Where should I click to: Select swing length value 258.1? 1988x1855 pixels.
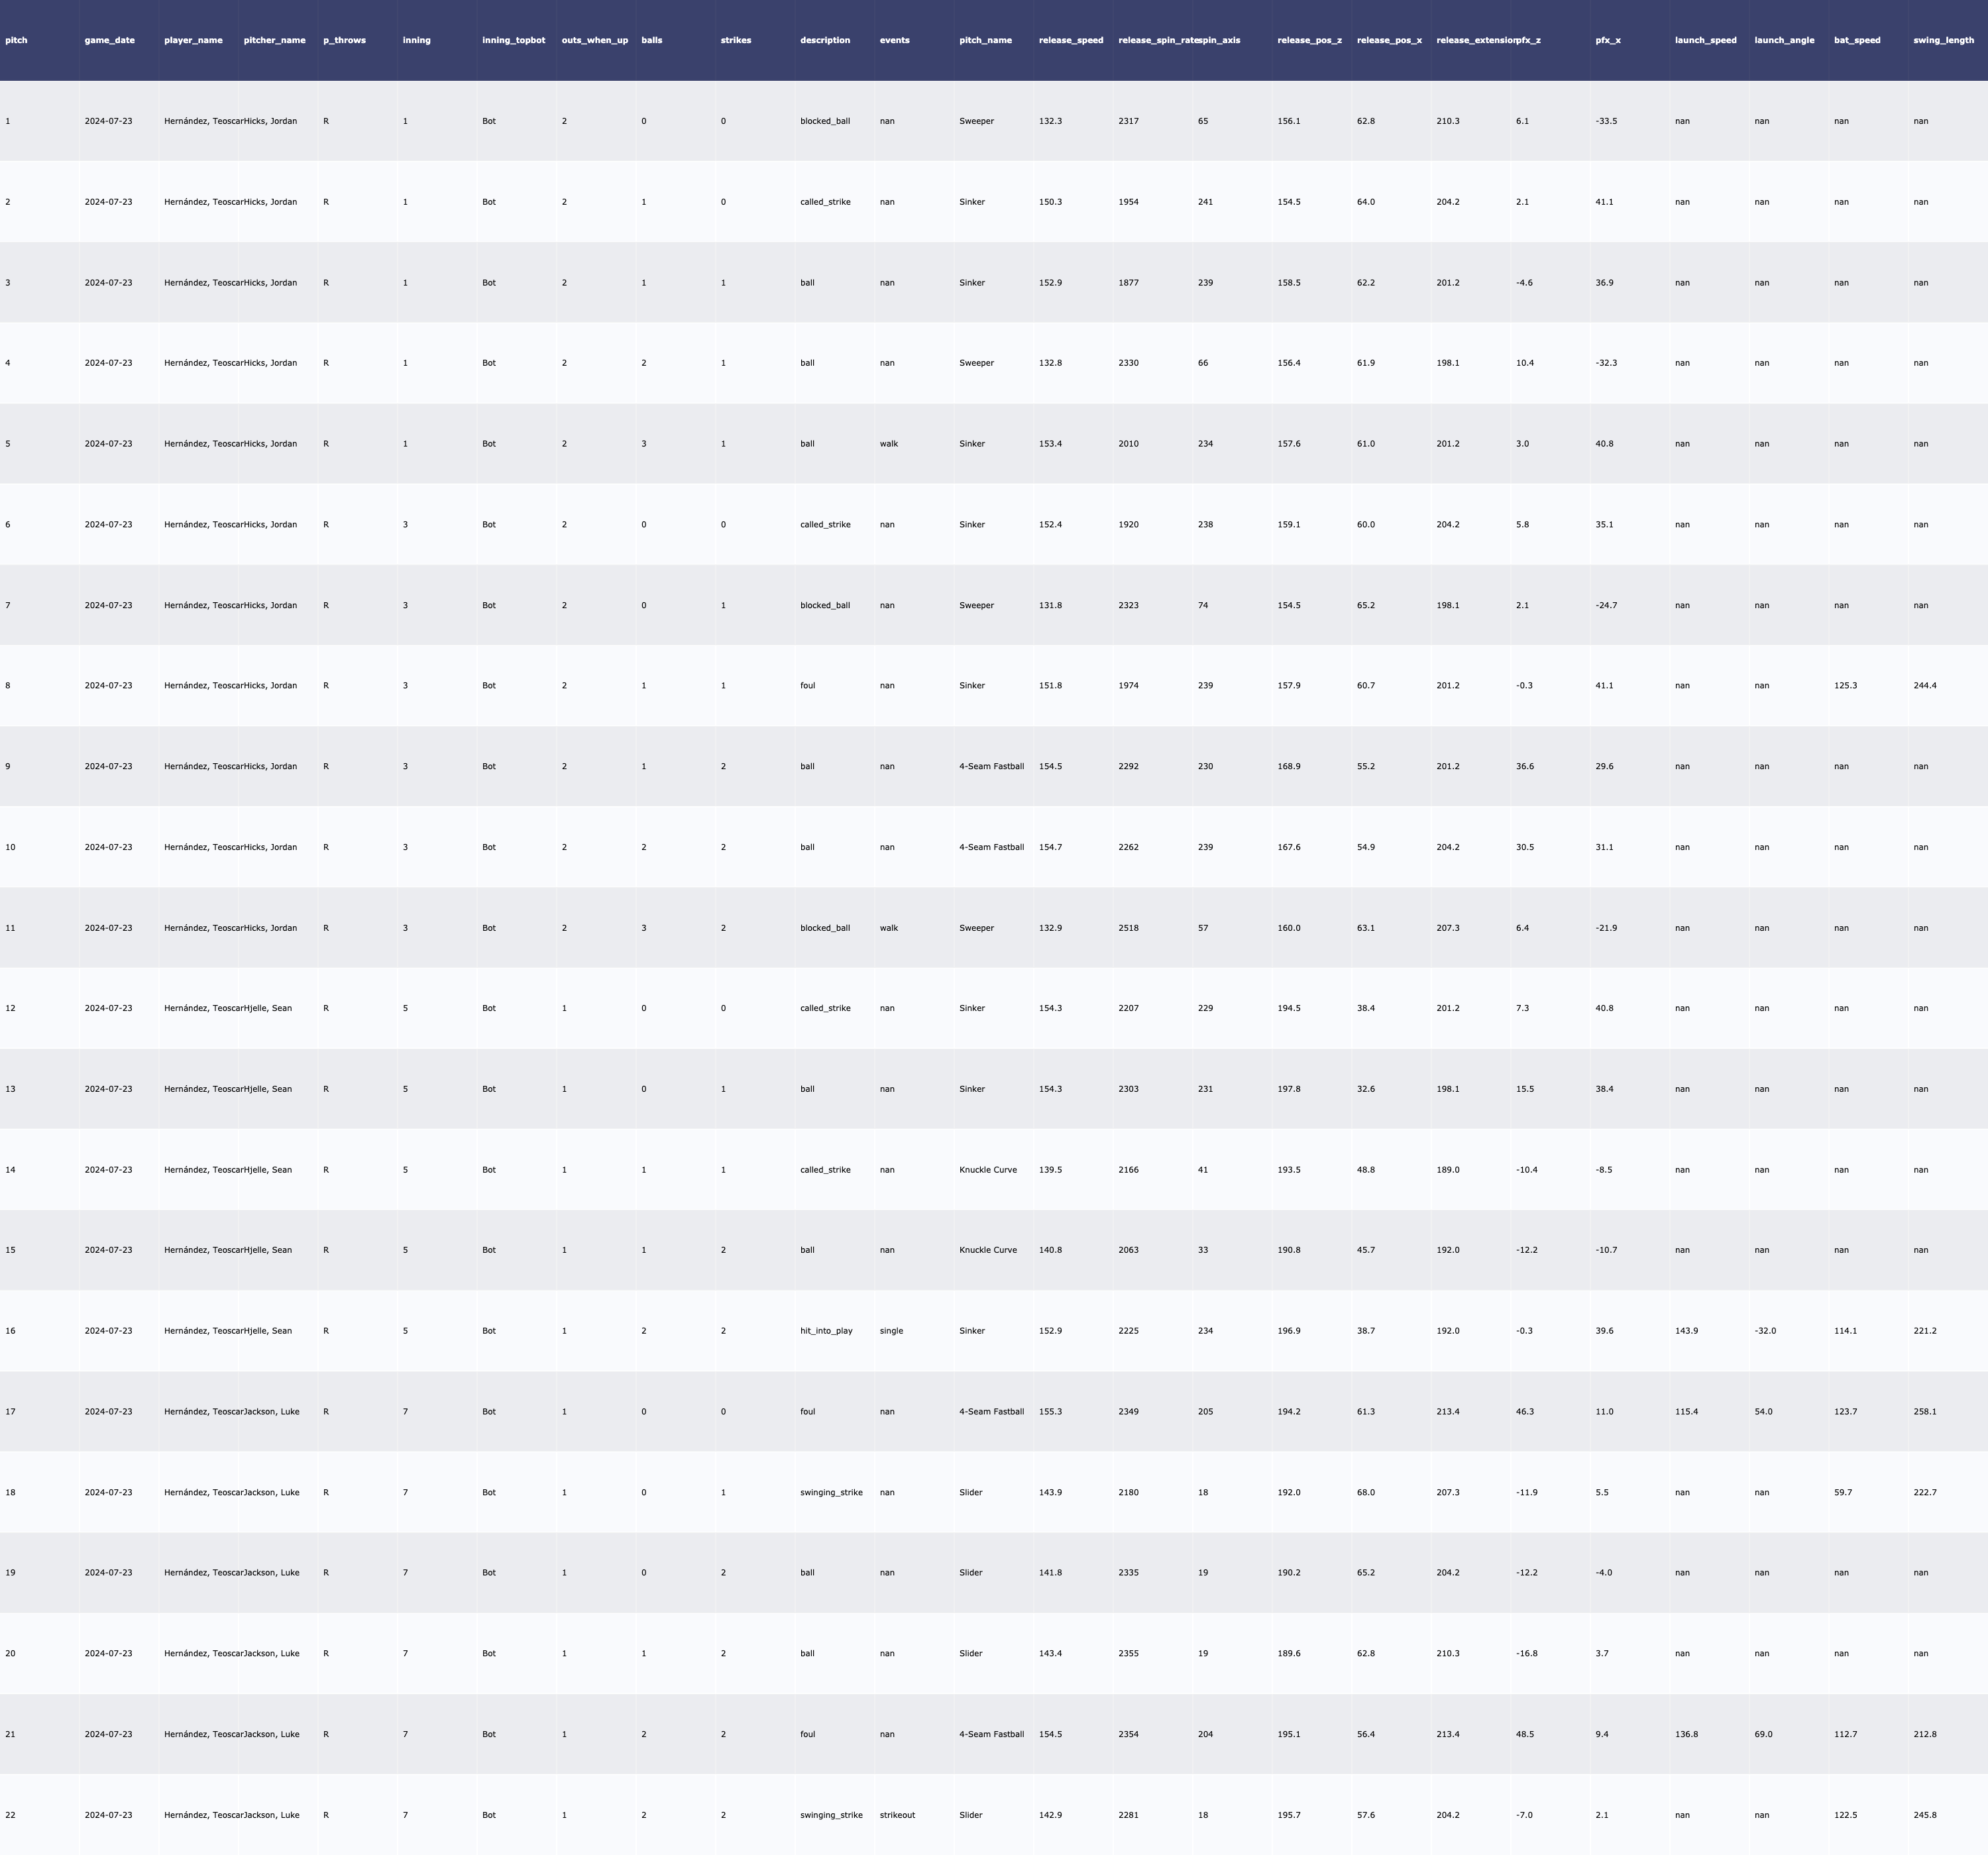[x=1924, y=1412]
